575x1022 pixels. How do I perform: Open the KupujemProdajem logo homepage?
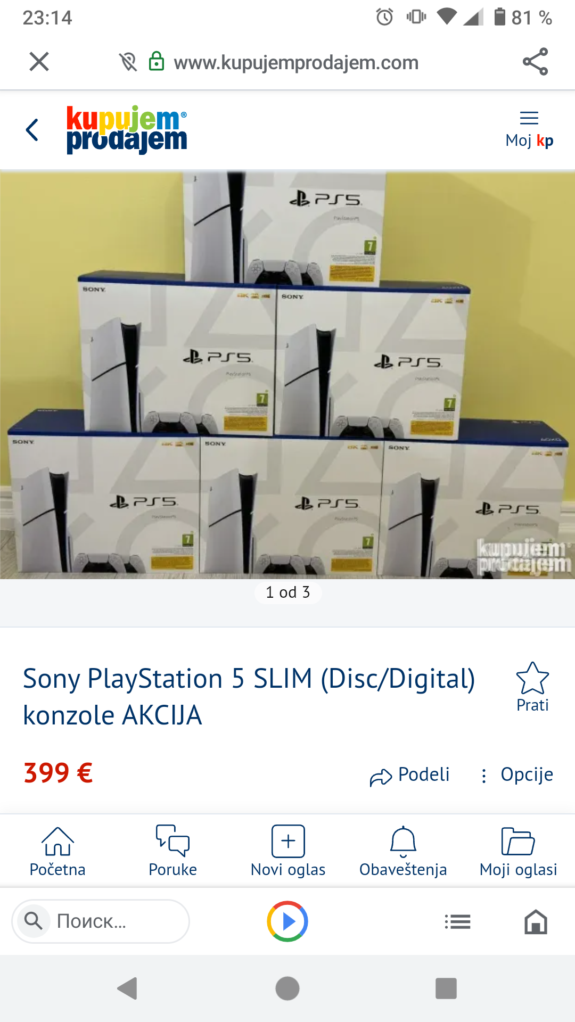(x=127, y=129)
